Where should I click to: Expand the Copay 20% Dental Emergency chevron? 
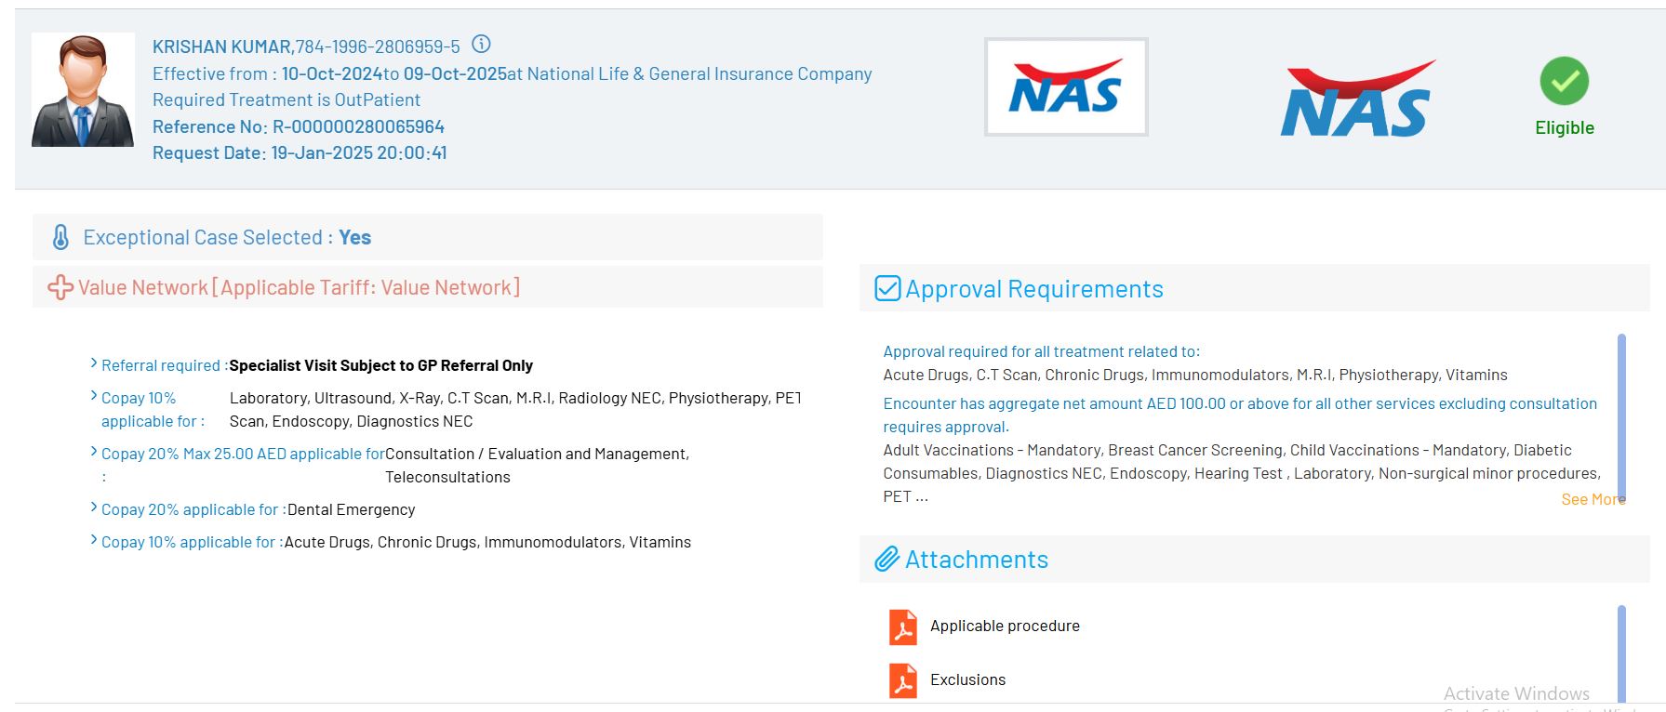[94, 508]
